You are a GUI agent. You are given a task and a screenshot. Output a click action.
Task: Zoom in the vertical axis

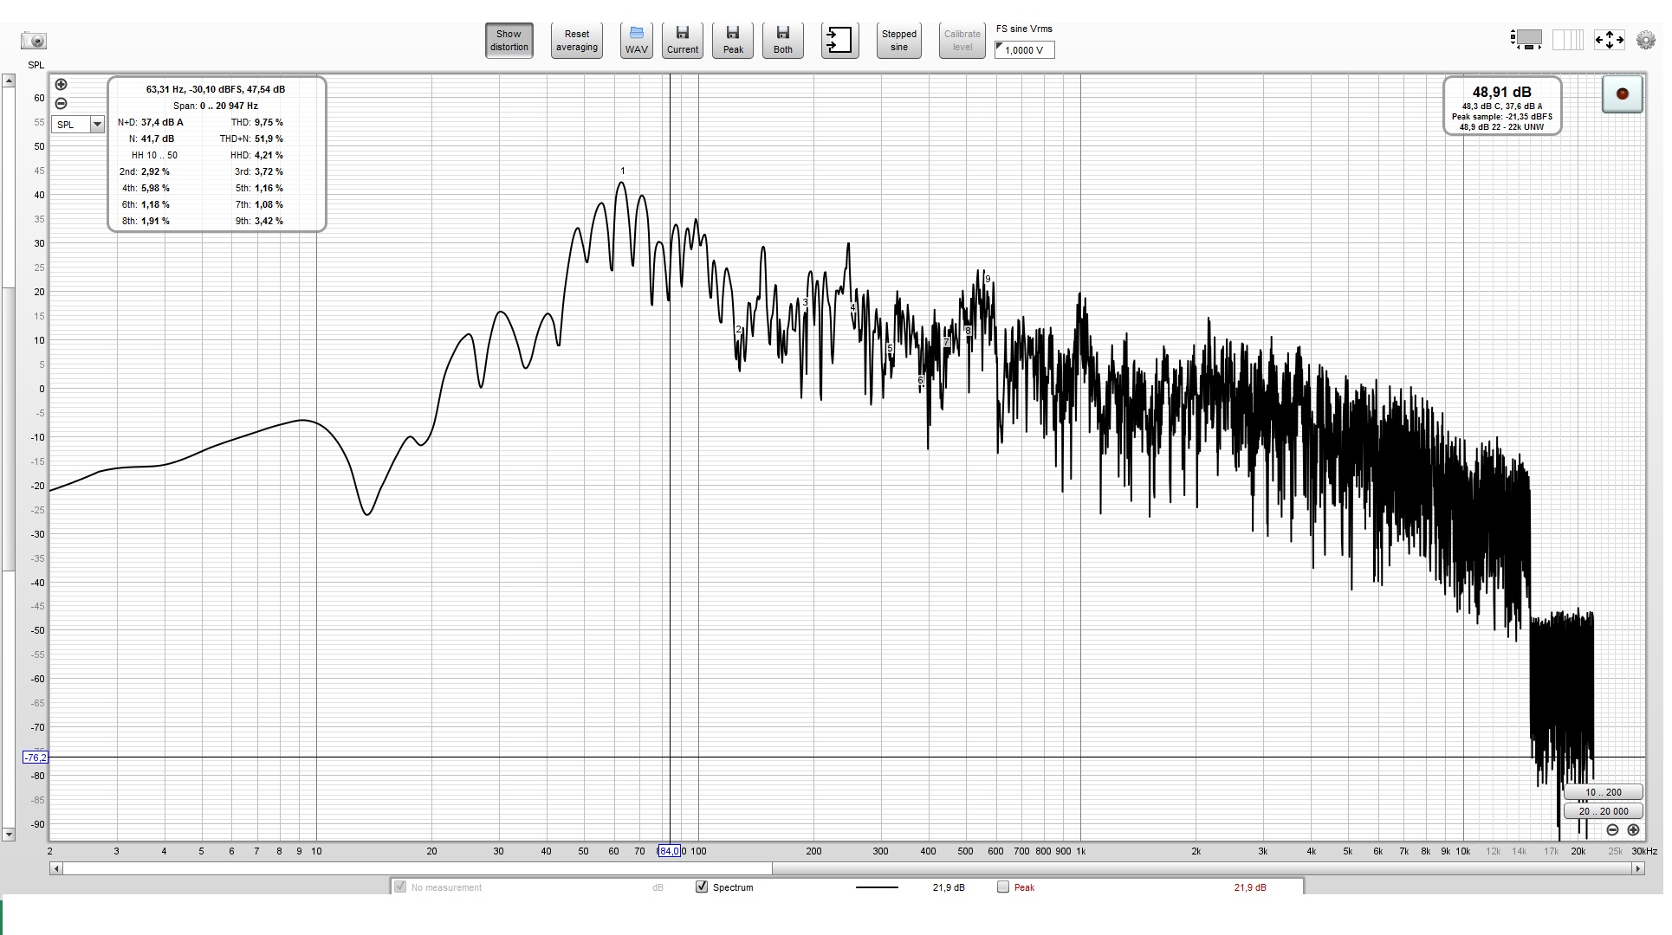tap(61, 85)
